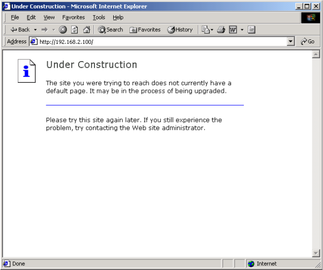Open the Tools menu

(99, 17)
